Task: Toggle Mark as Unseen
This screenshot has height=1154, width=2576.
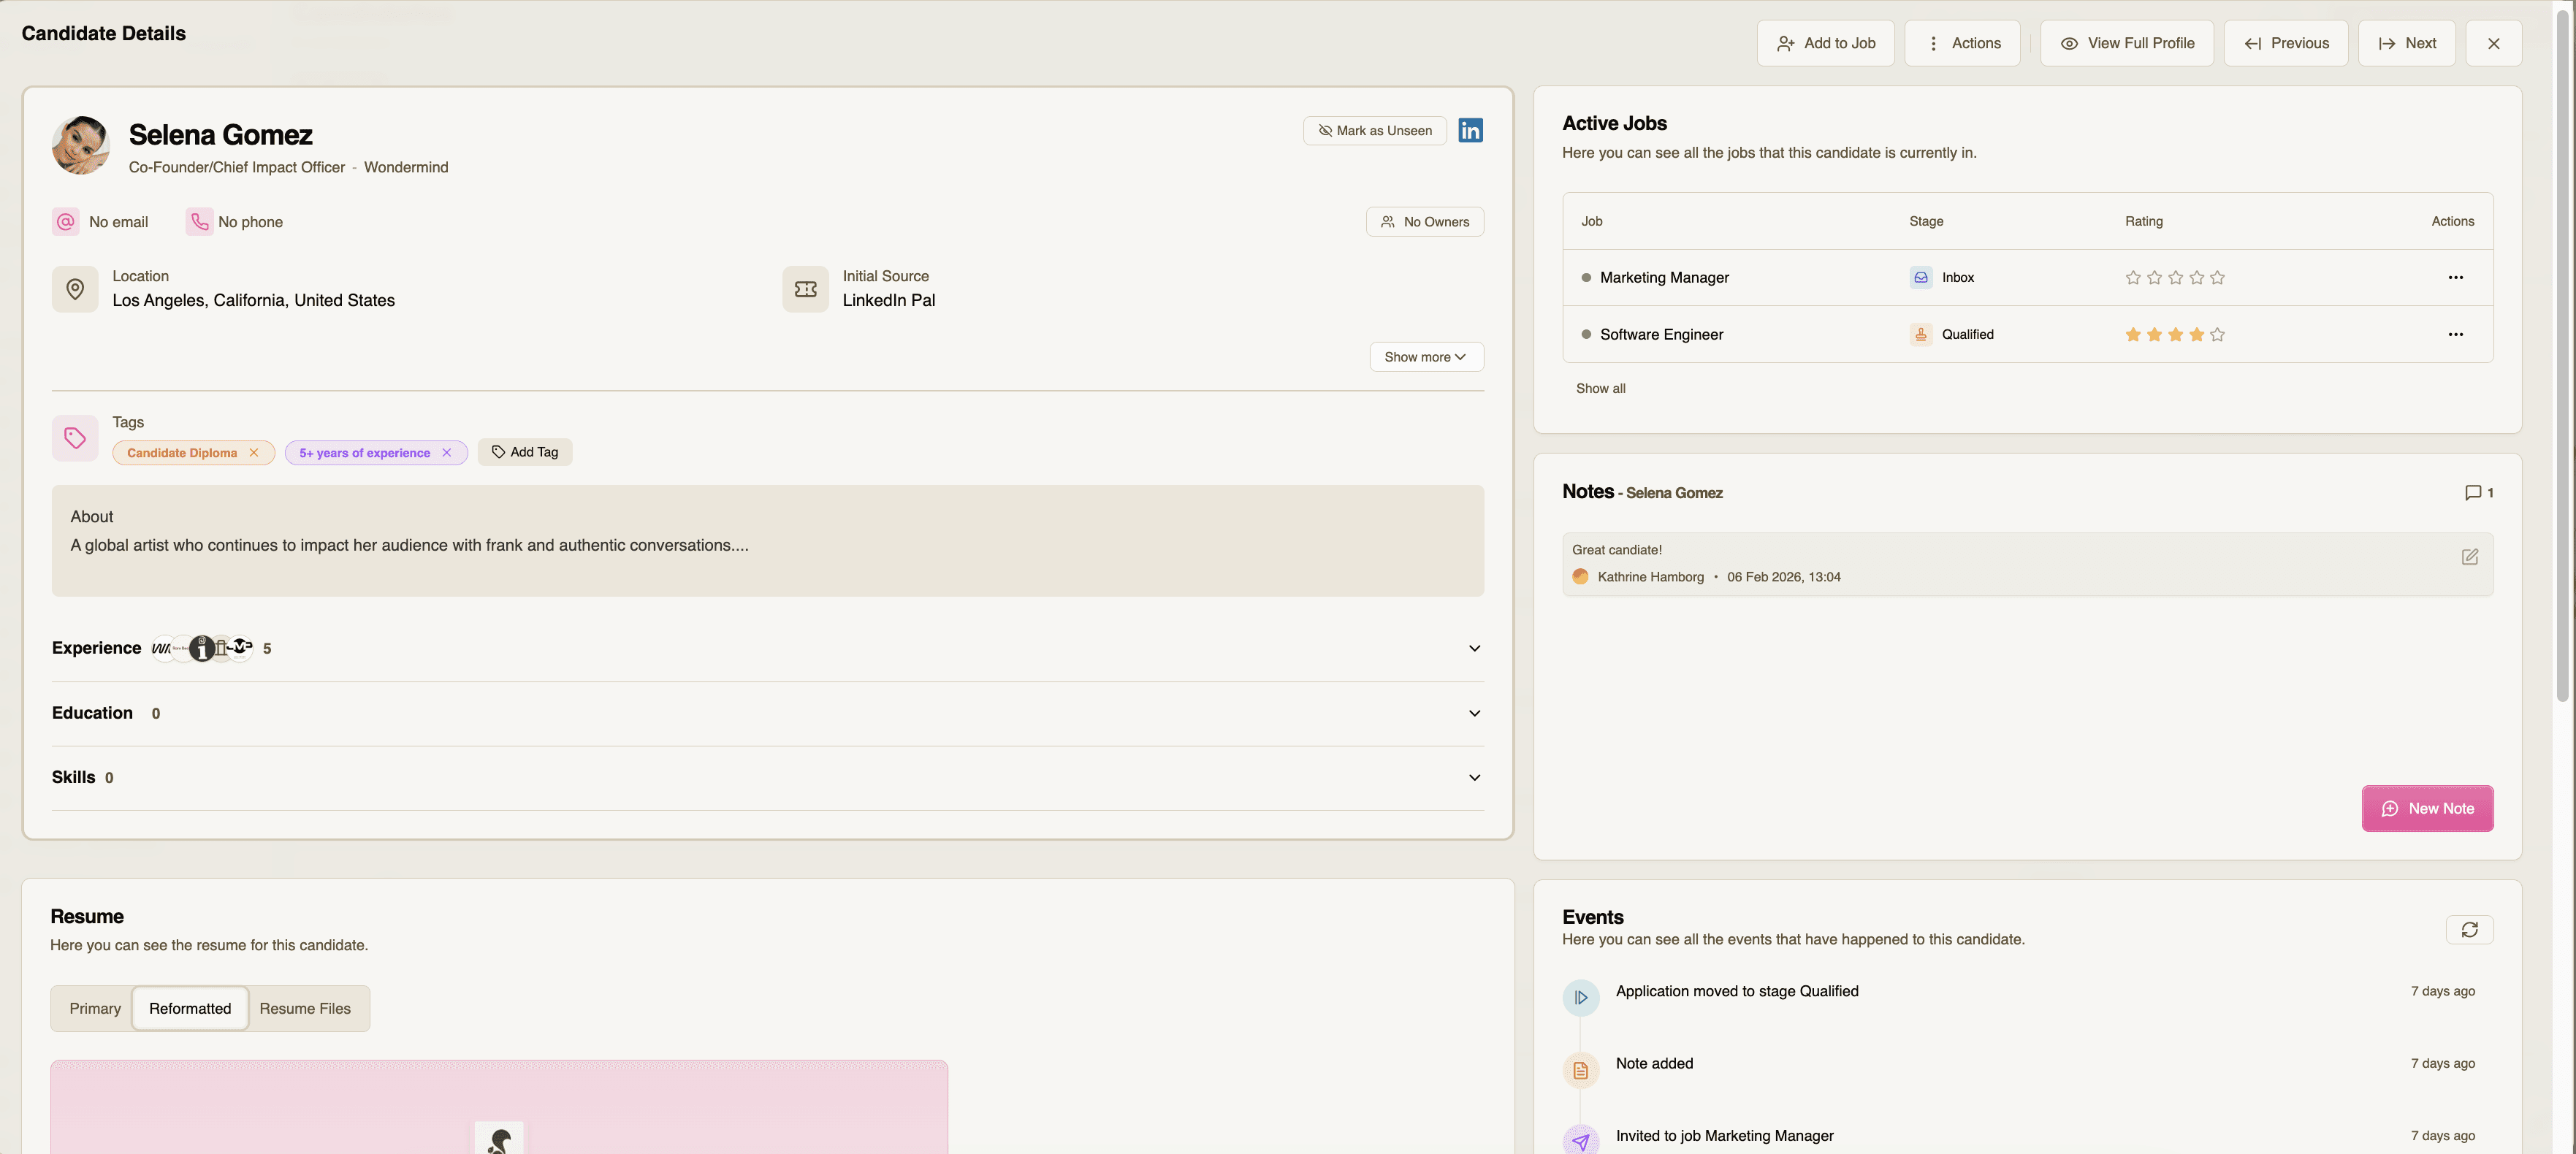Action: 1374,131
